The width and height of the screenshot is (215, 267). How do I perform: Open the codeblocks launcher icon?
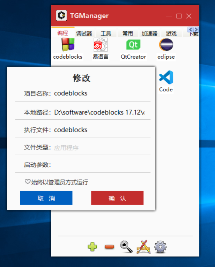pos(68,45)
